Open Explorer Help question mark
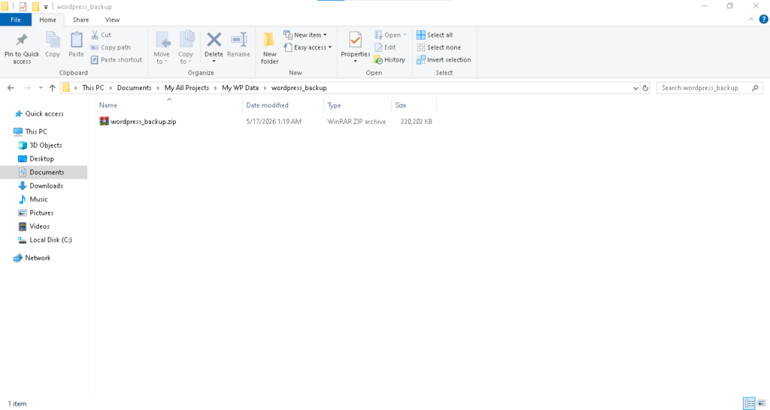770x410 pixels. (x=764, y=20)
